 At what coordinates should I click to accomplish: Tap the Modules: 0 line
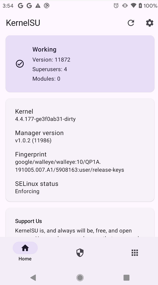[x=46, y=79]
